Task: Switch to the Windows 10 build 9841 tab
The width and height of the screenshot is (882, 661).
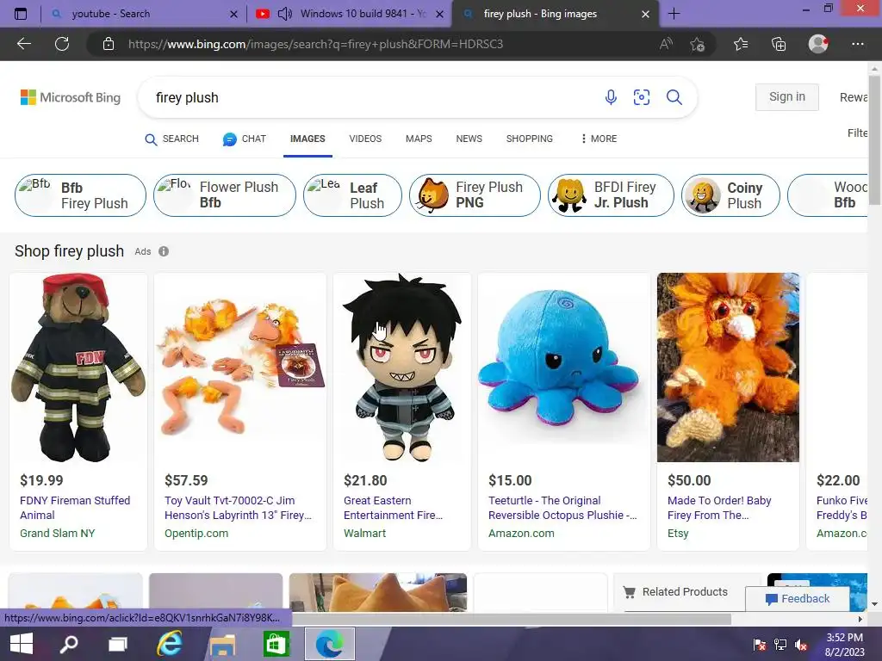Action: click(x=349, y=14)
